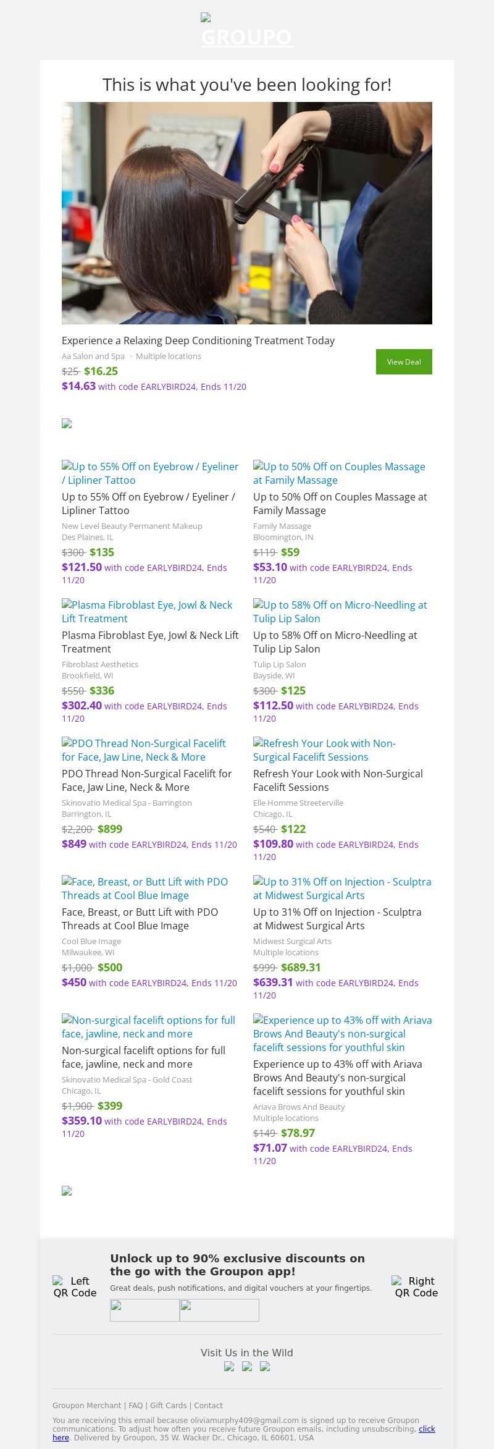Click the second app store badge
The height and width of the screenshot is (1449, 494).
[219, 1310]
